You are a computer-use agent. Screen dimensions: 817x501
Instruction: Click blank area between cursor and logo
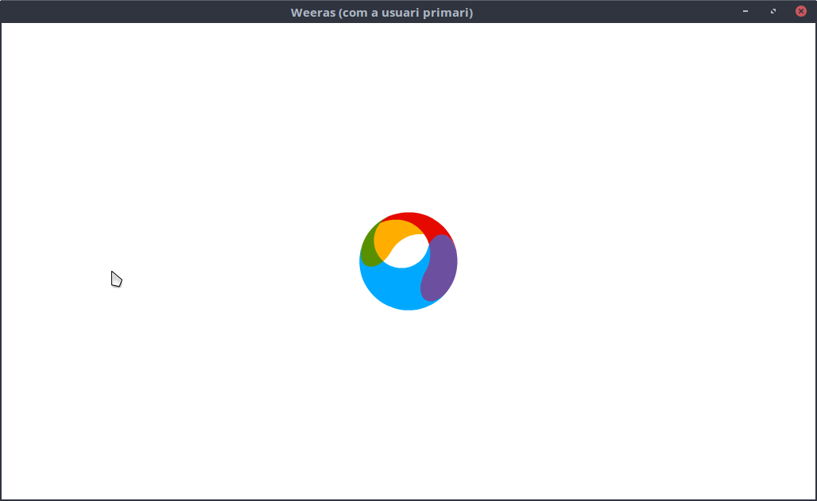pyautogui.click(x=238, y=270)
